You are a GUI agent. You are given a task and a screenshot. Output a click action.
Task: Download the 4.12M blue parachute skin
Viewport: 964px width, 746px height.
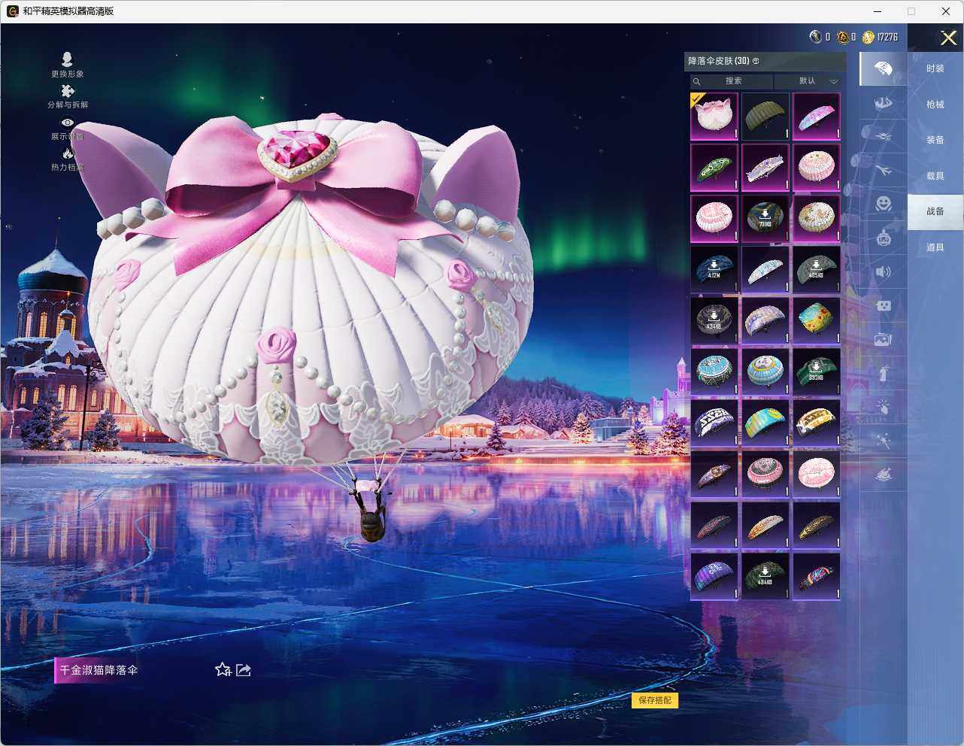pos(714,269)
